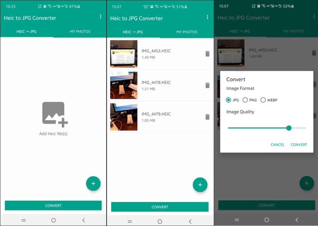
Task: Tap back nav icon in right screen
Action: 297,220
